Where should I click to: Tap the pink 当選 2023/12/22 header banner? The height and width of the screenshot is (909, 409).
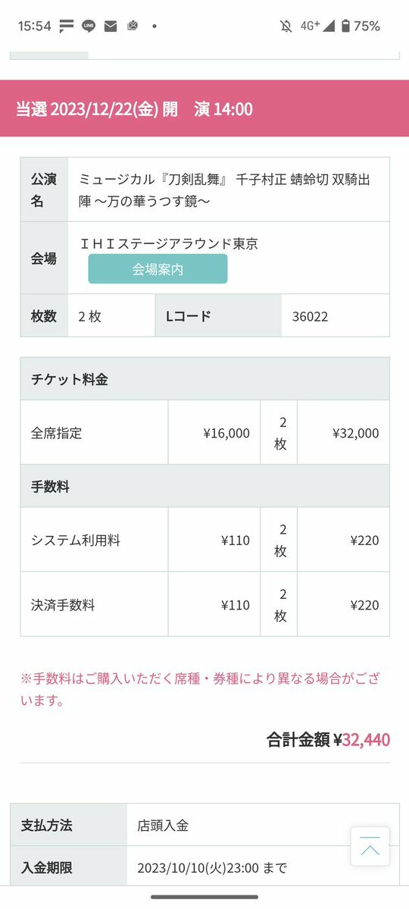coord(204,108)
